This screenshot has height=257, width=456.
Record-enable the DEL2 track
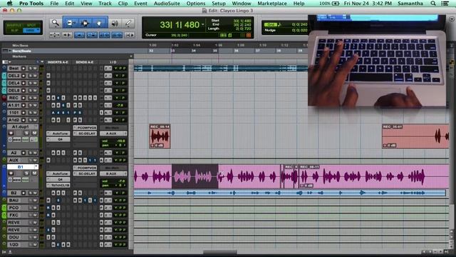[x=24, y=76]
